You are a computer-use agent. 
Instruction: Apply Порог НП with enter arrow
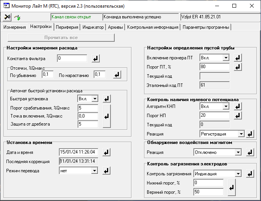(x=238, y=115)
